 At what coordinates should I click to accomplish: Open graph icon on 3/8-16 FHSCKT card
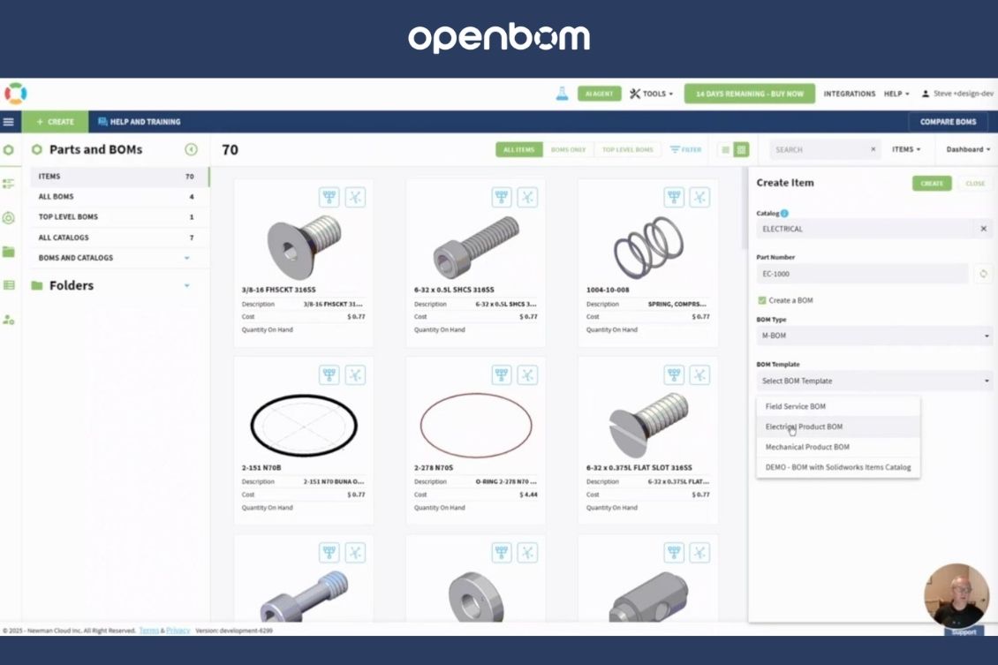pyautogui.click(x=355, y=197)
